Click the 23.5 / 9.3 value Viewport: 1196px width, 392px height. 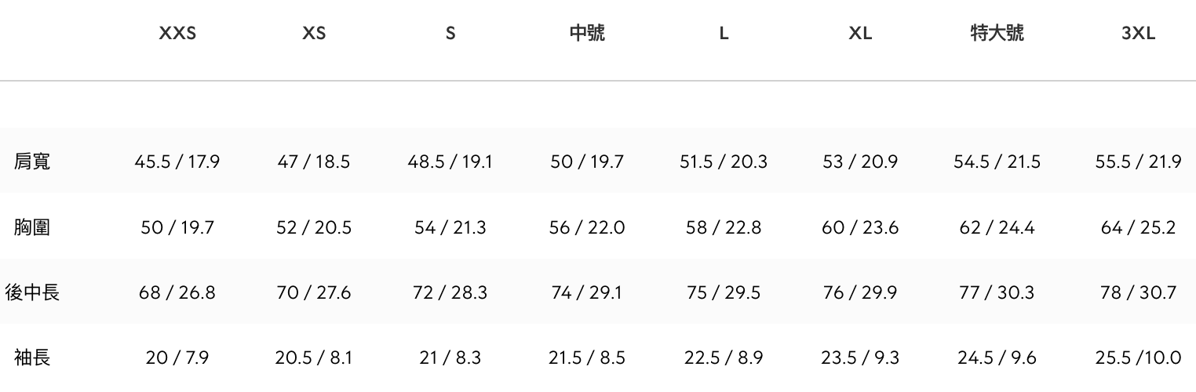(x=860, y=358)
